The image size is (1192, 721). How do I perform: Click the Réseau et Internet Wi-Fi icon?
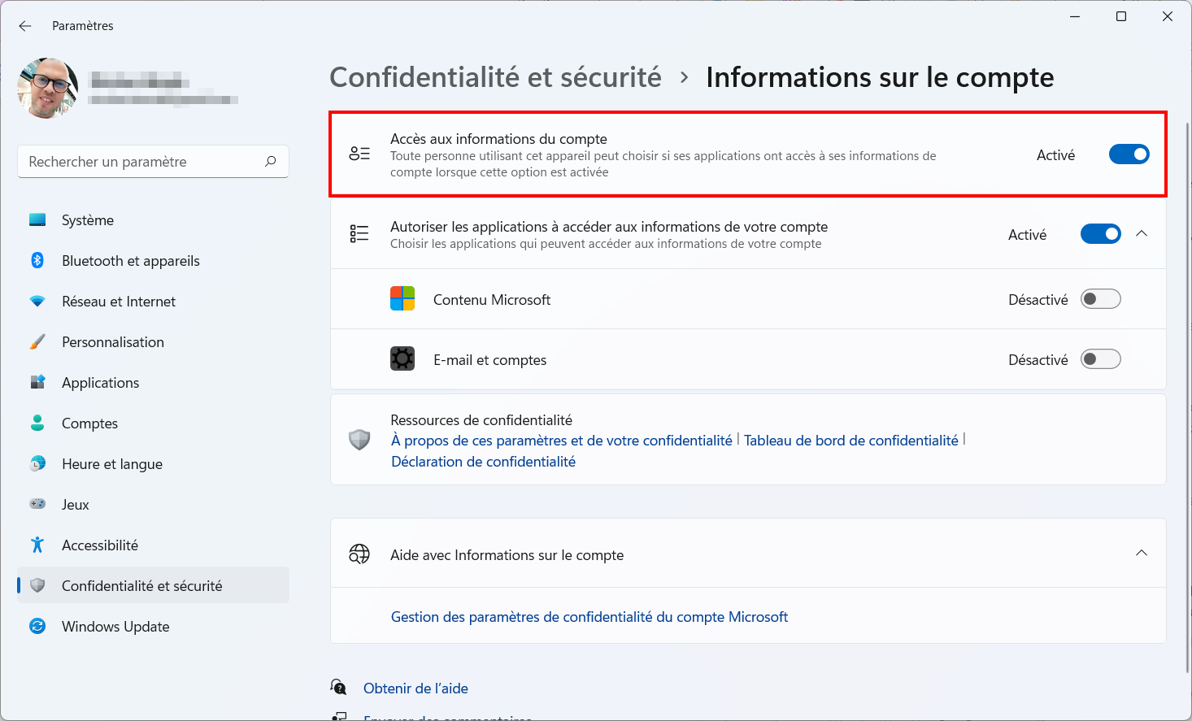(x=37, y=301)
